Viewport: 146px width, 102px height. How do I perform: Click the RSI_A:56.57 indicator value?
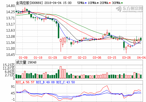(x=25, y=82)
